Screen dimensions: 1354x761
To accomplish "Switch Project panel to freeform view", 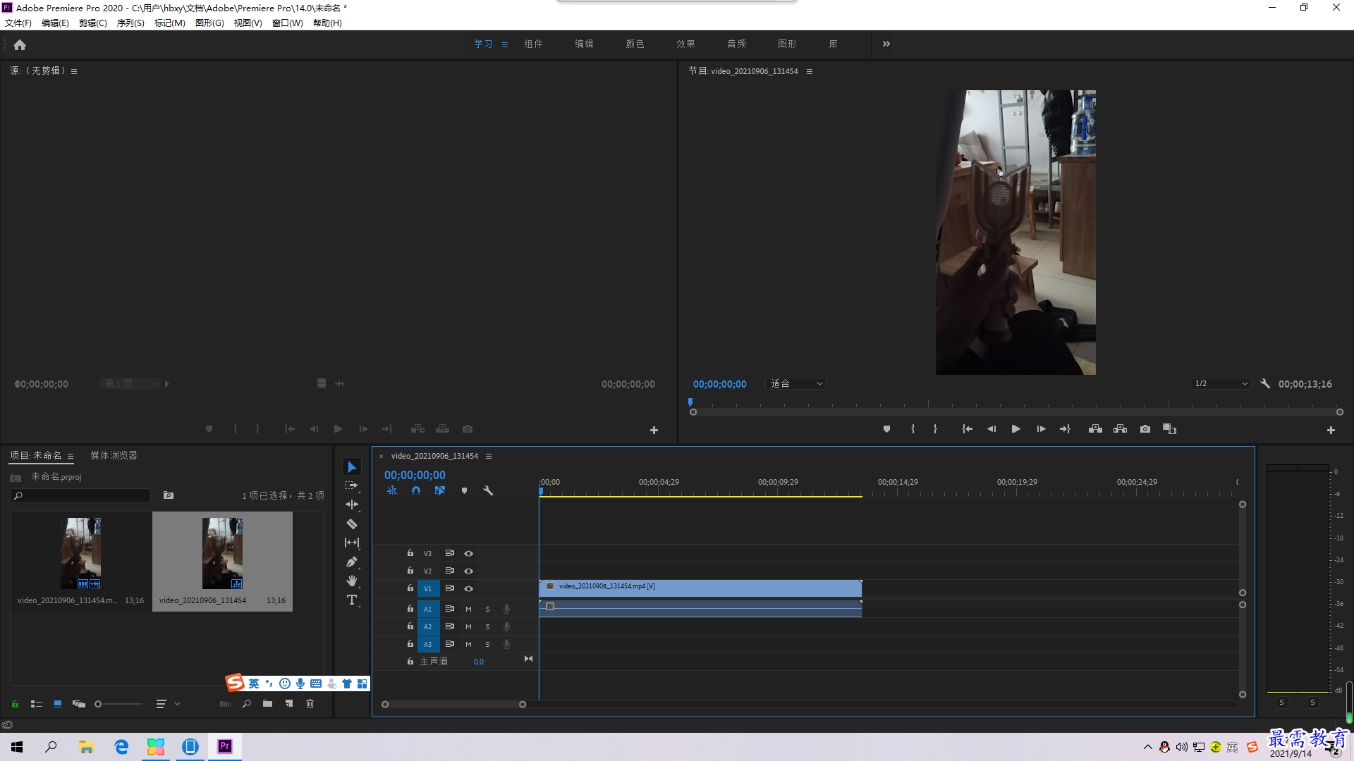I will point(79,704).
